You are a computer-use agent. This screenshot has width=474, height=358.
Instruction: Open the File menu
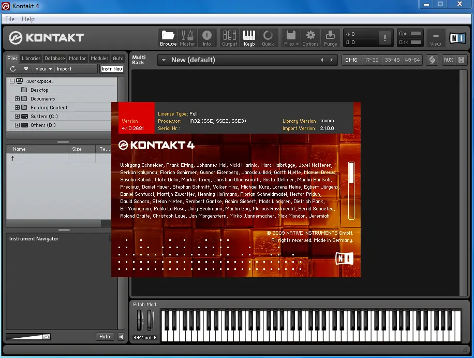pos(10,19)
